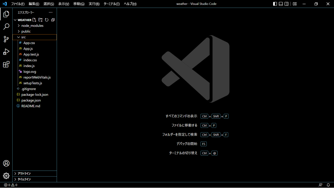Toggle the primary side bar visibility
Image resolution: width=334 pixels, height=188 pixels.
coord(275,4)
